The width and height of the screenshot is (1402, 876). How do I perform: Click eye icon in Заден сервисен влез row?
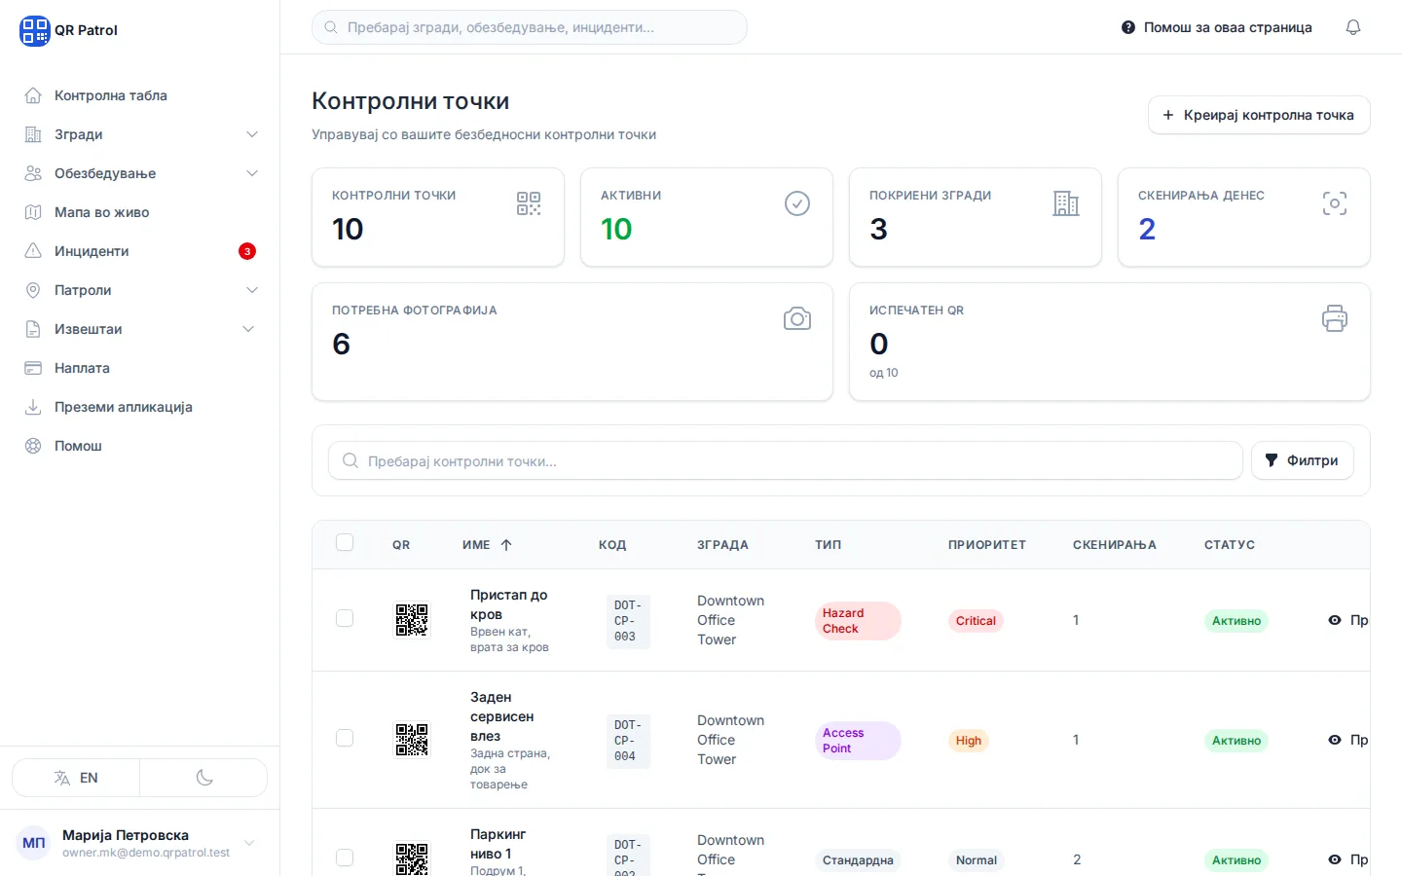1335,740
